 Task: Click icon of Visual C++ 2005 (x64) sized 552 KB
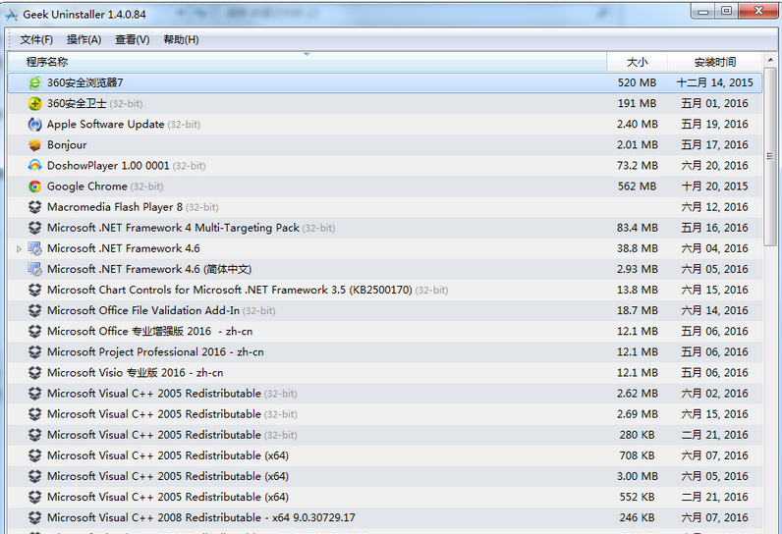click(x=35, y=497)
